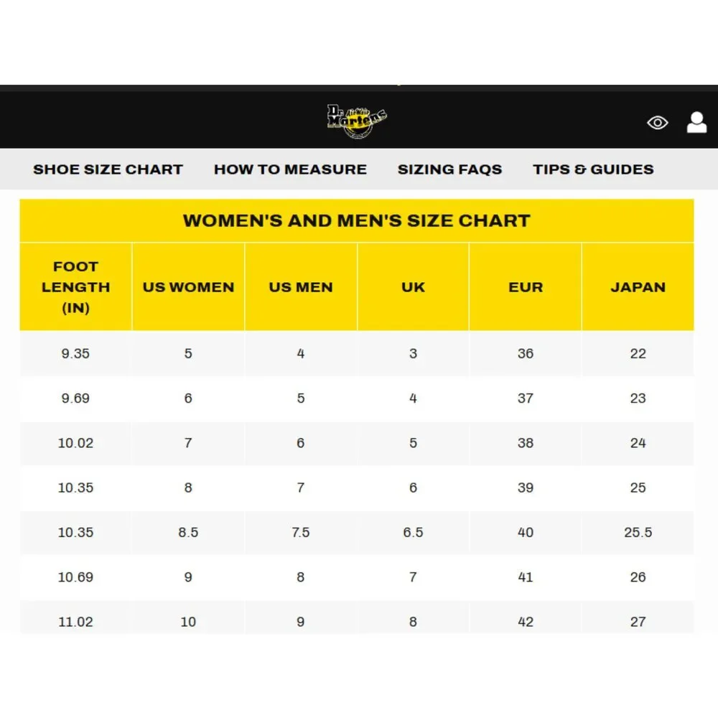
Task: Select US Men size 7.5
Action: pyautogui.click(x=301, y=533)
